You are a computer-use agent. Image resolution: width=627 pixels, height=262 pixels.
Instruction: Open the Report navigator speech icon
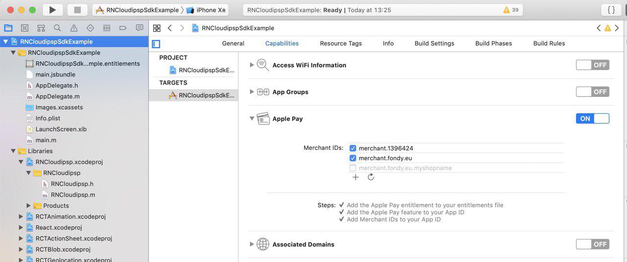click(x=140, y=28)
